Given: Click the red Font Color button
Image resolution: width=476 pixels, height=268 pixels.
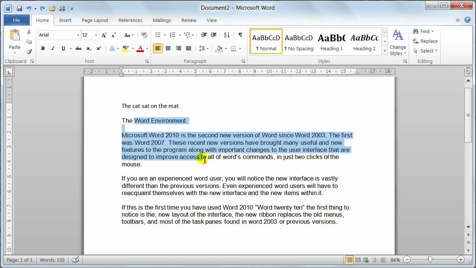Looking at the screenshot, I should pos(140,48).
